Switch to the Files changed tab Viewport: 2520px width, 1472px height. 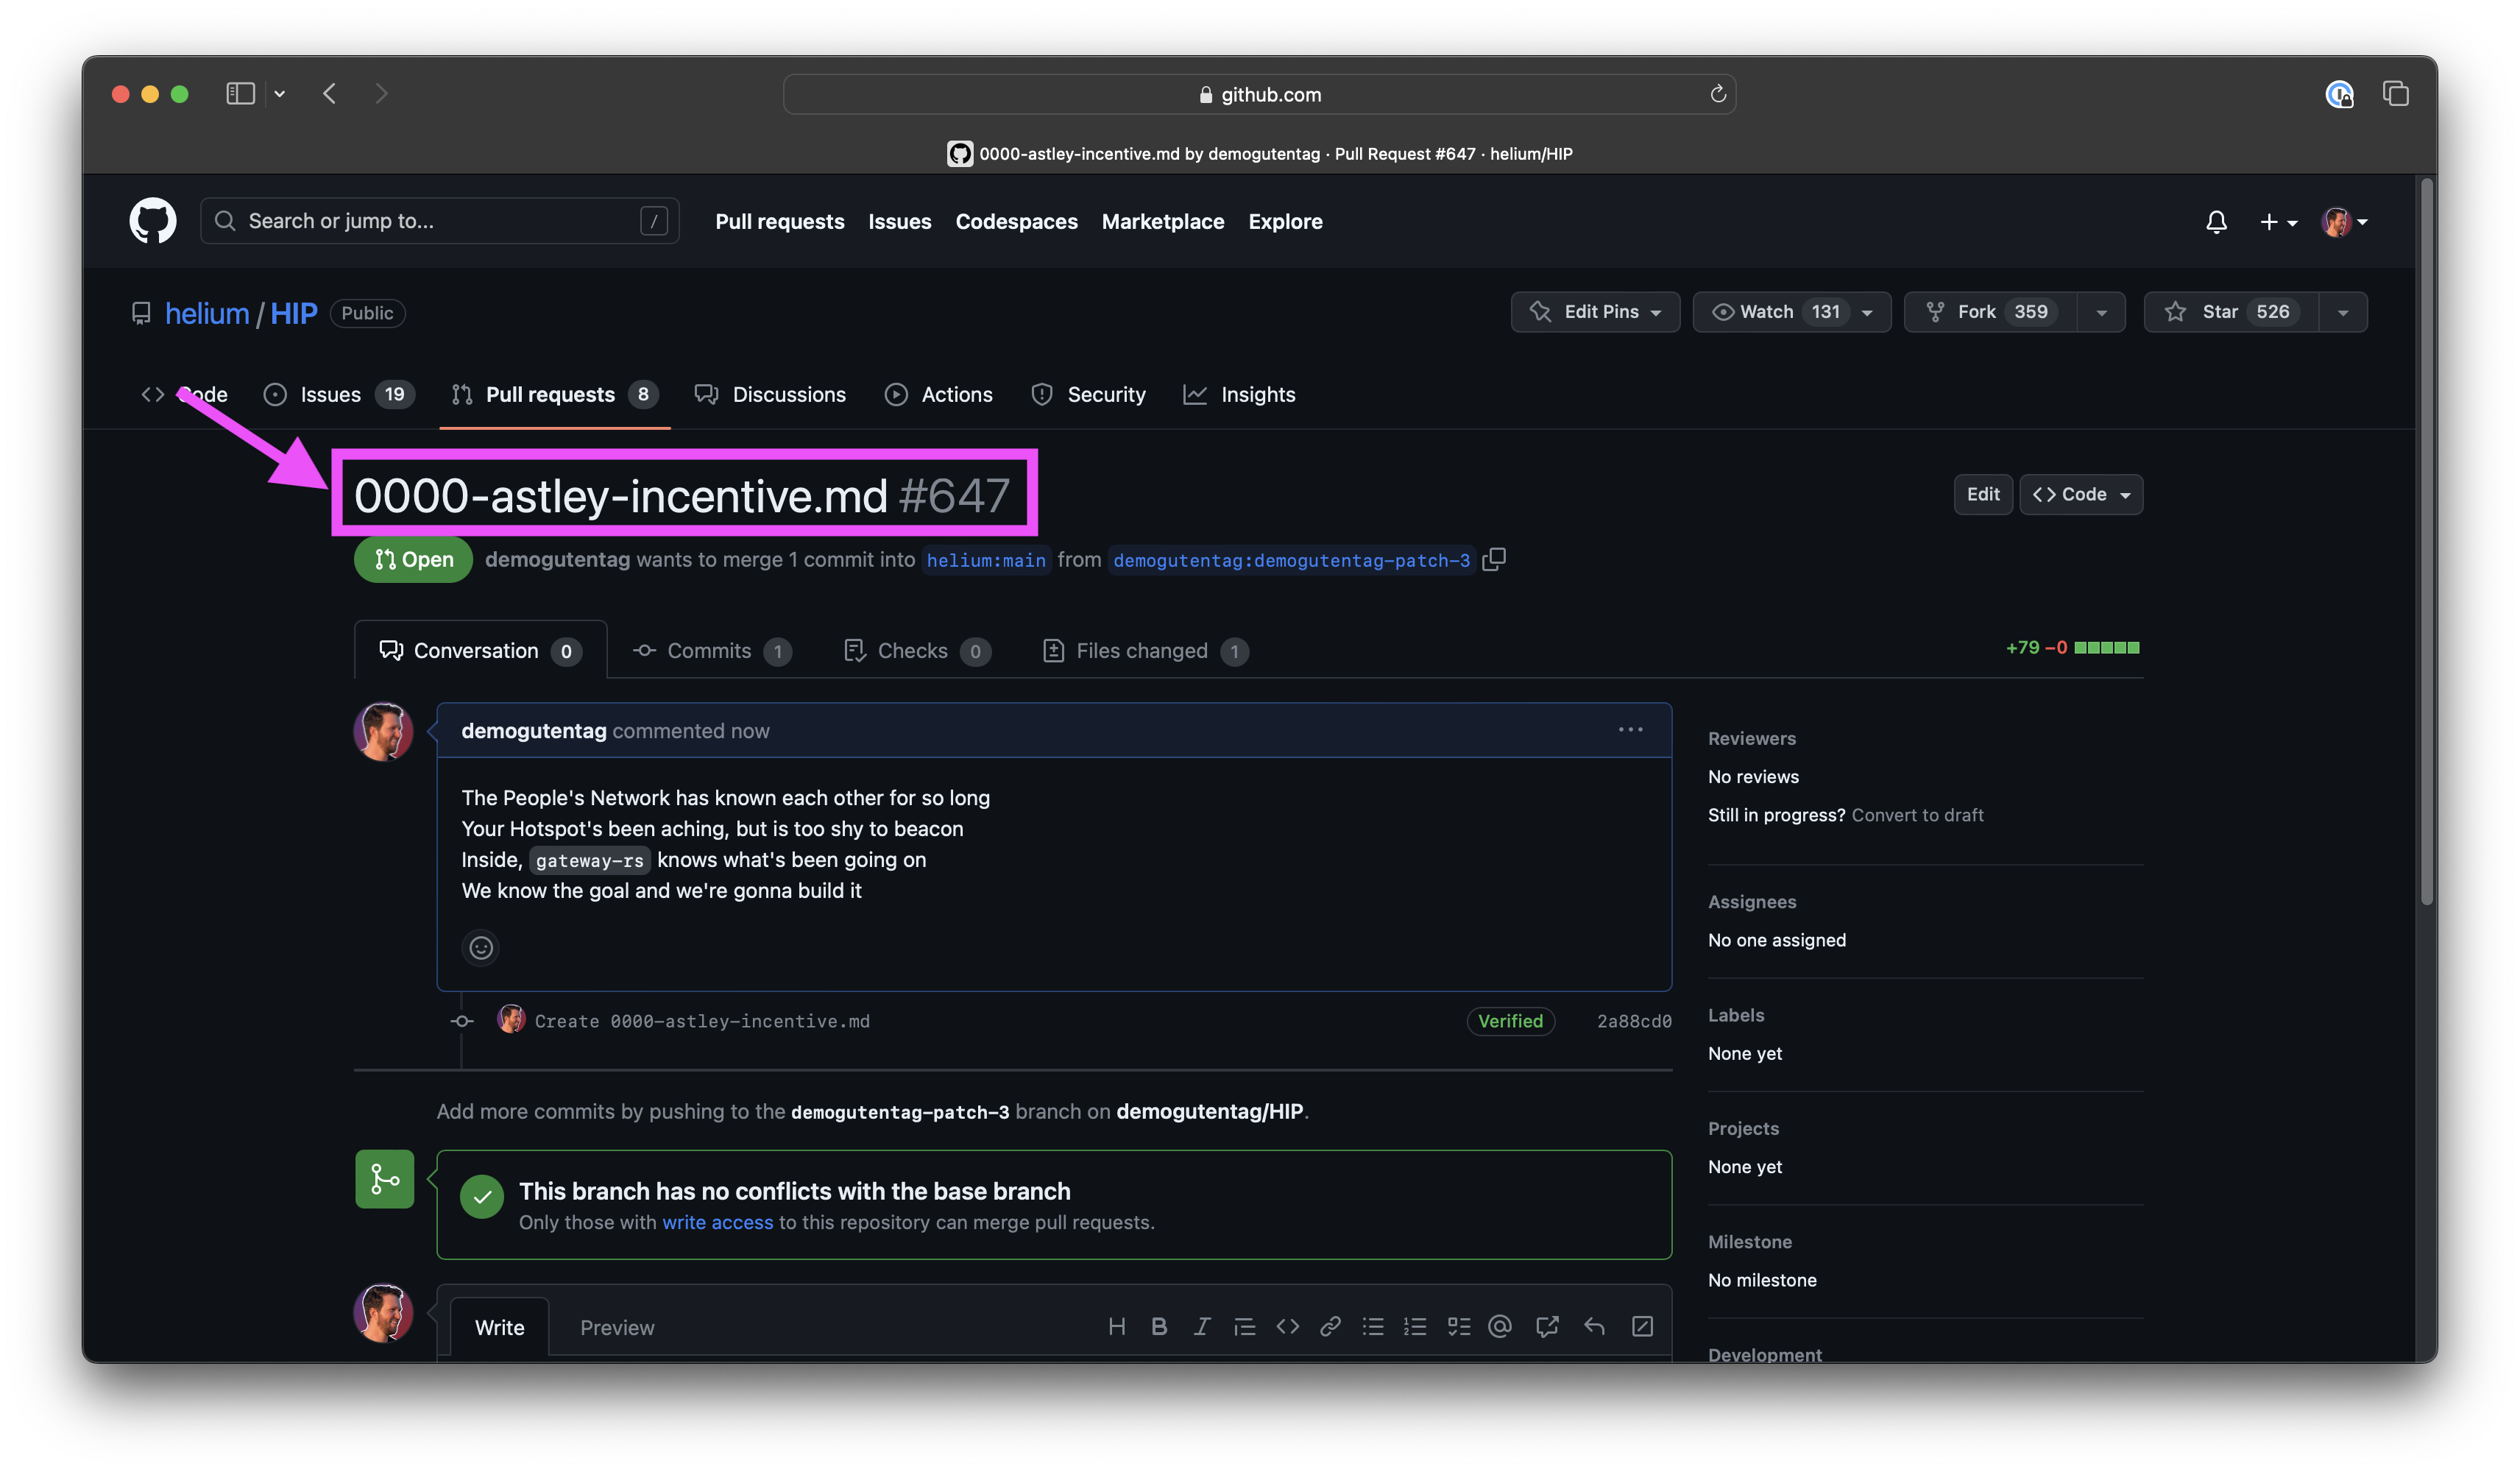point(1143,651)
